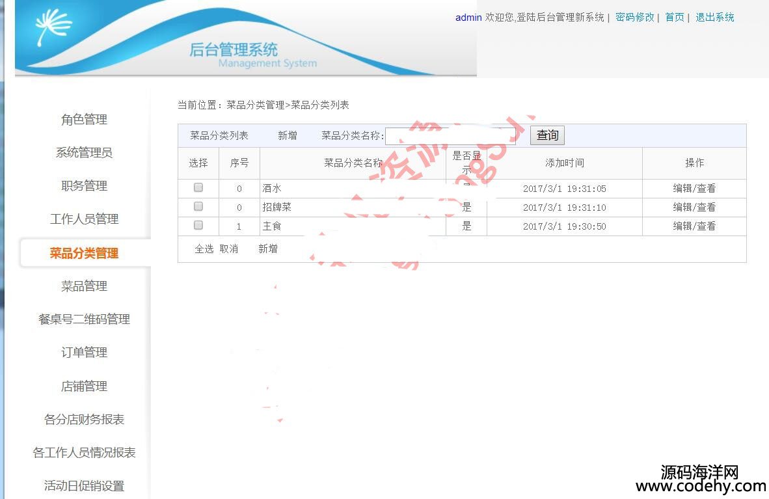769x499 pixels.
Task: Click the 密码修改 link
Action: click(x=634, y=17)
